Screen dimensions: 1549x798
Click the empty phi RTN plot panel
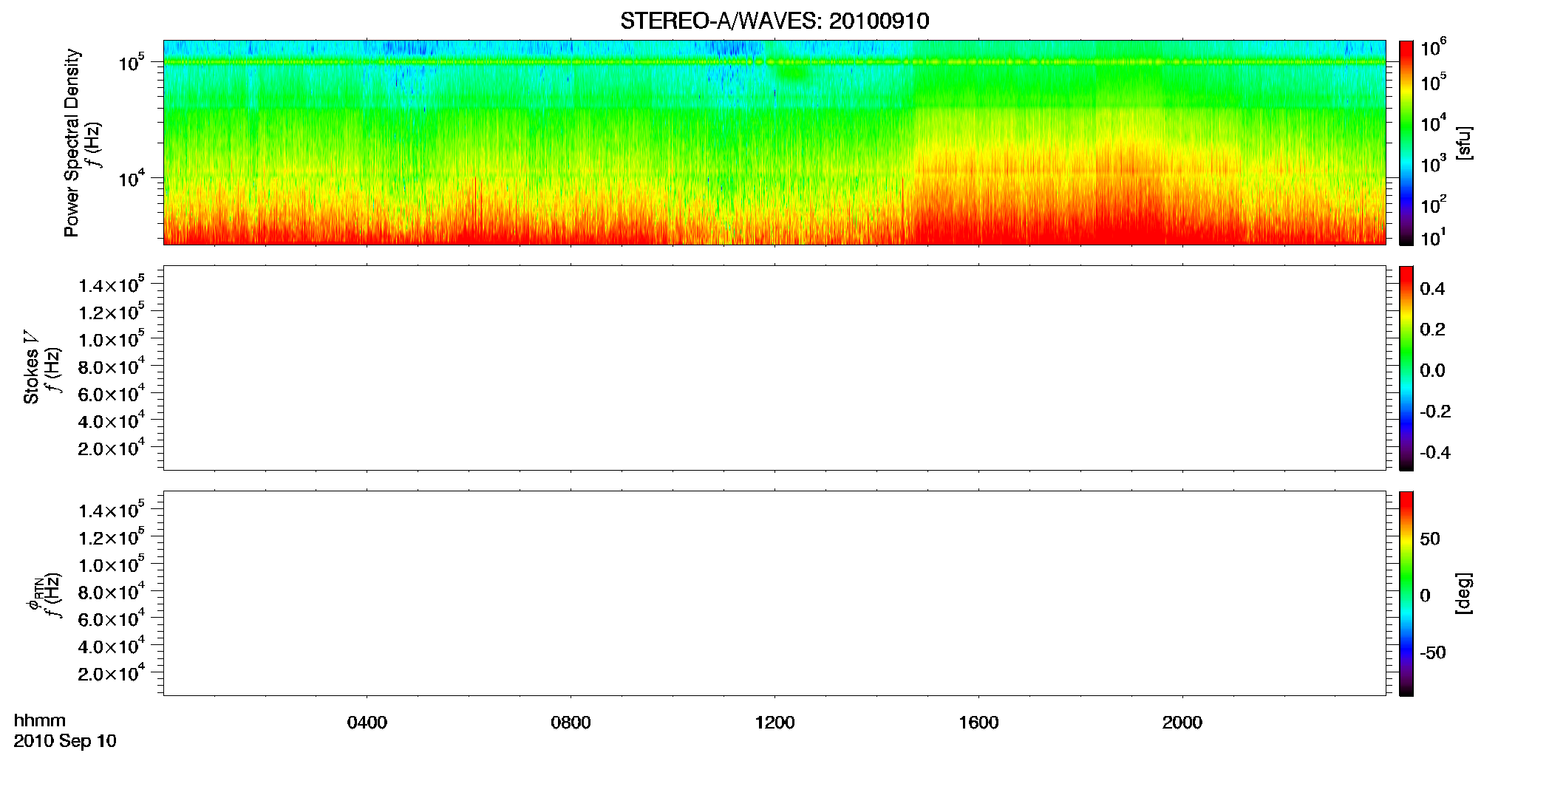[774, 593]
